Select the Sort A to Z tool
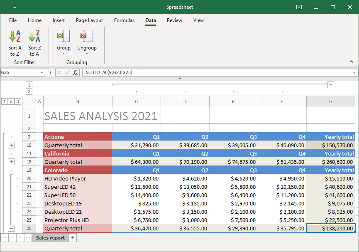 point(15,42)
